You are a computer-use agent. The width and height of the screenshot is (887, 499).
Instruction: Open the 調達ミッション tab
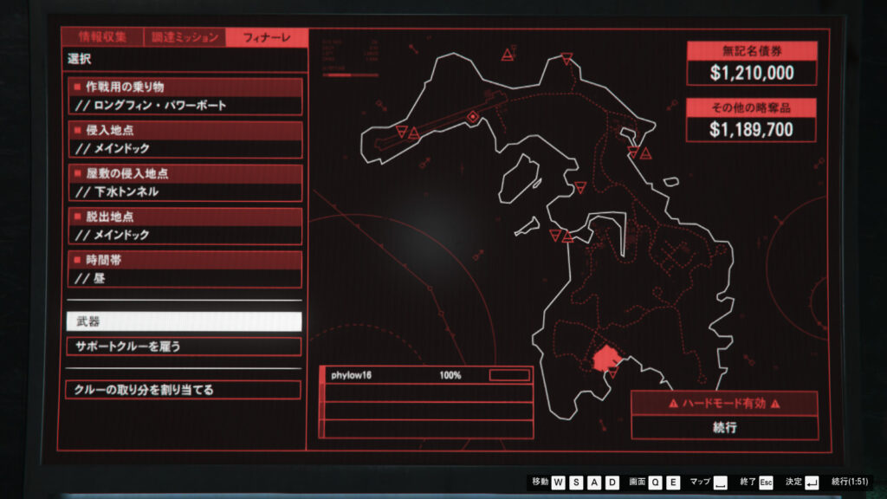click(x=185, y=37)
